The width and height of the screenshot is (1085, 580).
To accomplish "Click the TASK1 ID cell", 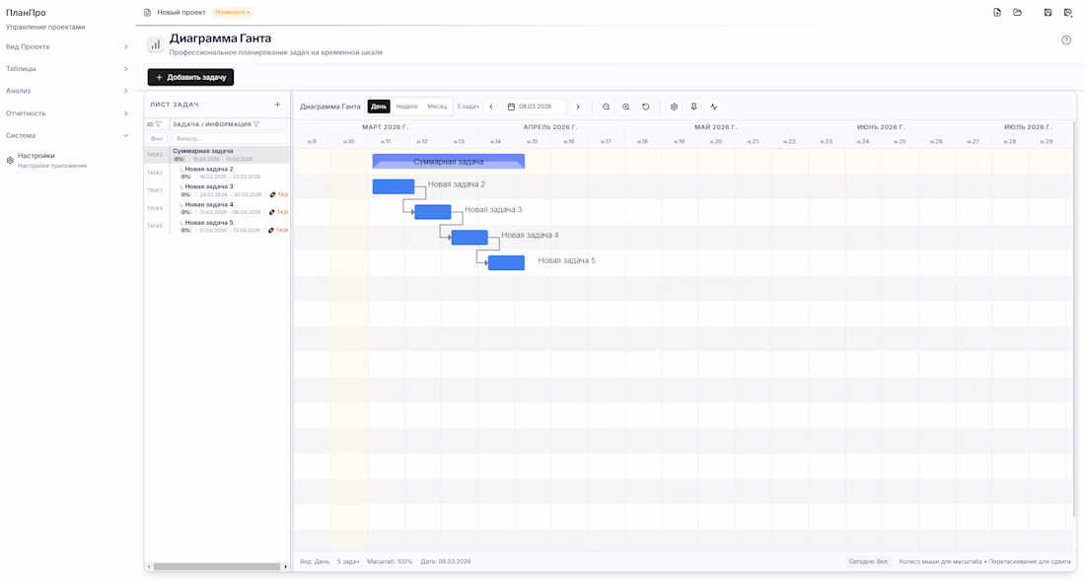I will pos(155,155).
